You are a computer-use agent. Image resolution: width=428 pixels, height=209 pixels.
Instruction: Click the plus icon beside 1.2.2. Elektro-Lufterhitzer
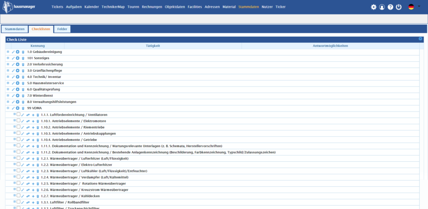point(33,165)
